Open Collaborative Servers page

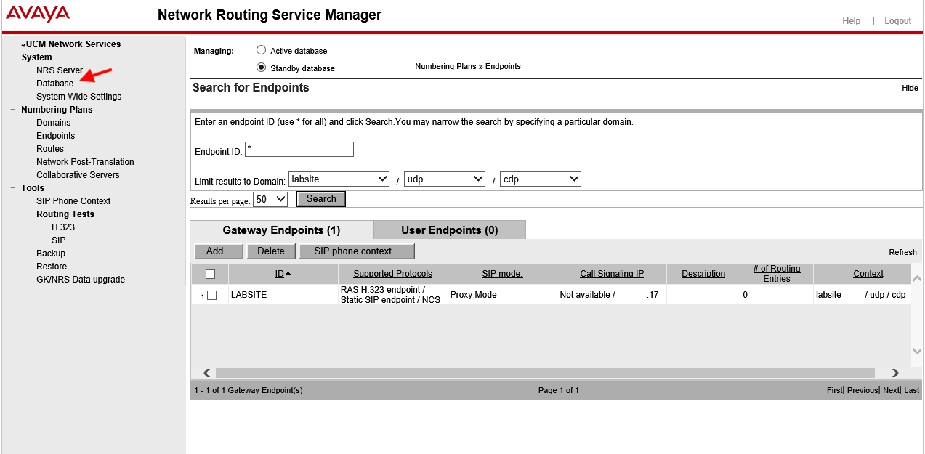pyautogui.click(x=78, y=175)
